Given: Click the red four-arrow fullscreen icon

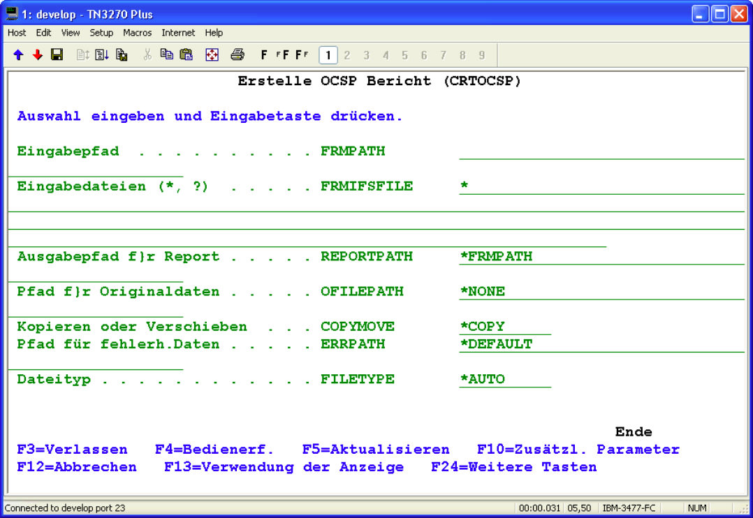Looking at the screenshot, I should 212,55.
